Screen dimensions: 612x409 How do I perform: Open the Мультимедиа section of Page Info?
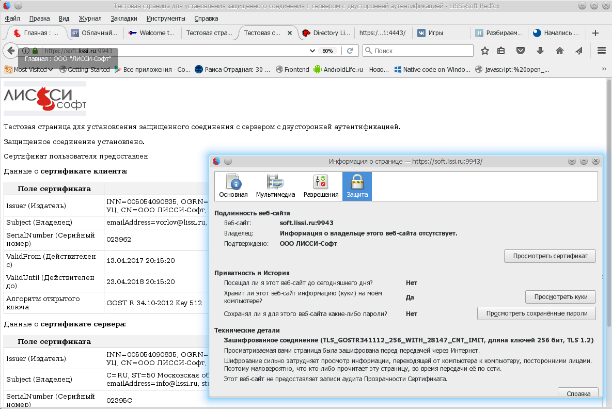pos(276,186)
